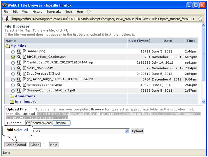Click the document icon of DrugDosages3IG.pdf

coord(25,73)
